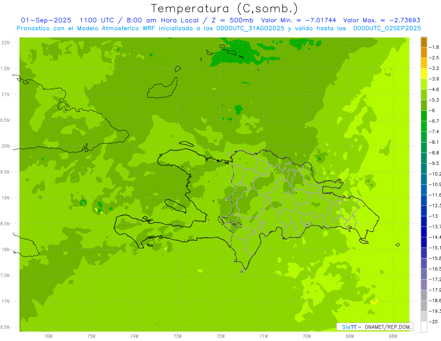Click the "75W" longitude label
441x341 pixels.
coord(91,336)
